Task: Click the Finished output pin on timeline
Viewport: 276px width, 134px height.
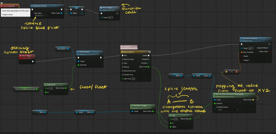Action: [x=149, y=59]
